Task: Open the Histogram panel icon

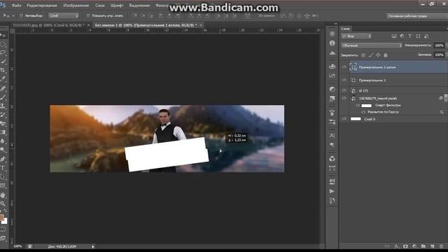Action: (332, 53)
